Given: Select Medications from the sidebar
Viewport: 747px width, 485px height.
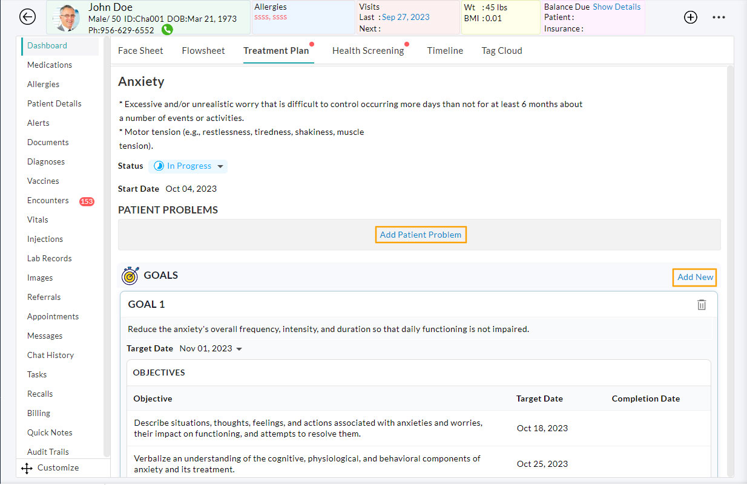Looking at the screenshot, I should pos(50,65).
